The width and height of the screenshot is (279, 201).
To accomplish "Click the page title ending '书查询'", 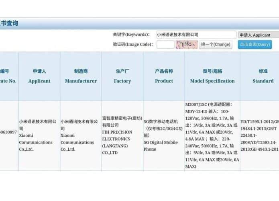I will (x=9, y=23).
